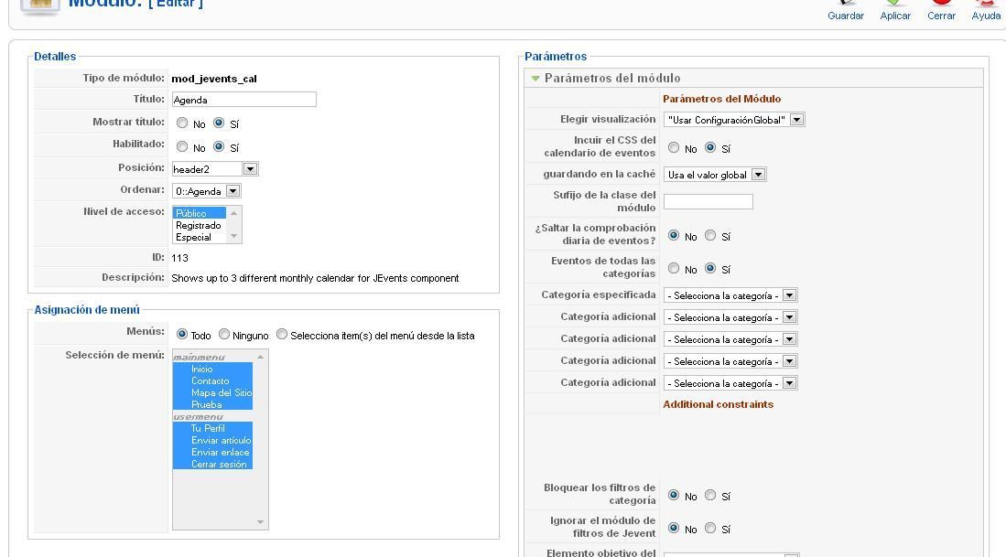
Task: Select Tu Perfil in the menu list
Action: click(212, 428)
